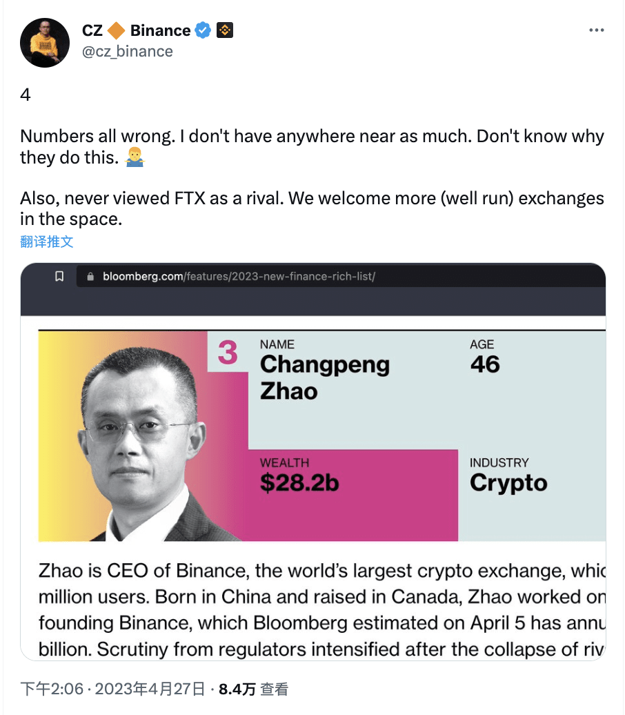Click the blue verified checkmark badge
This screenshot has height=715, width=625.
pos(202,30)
